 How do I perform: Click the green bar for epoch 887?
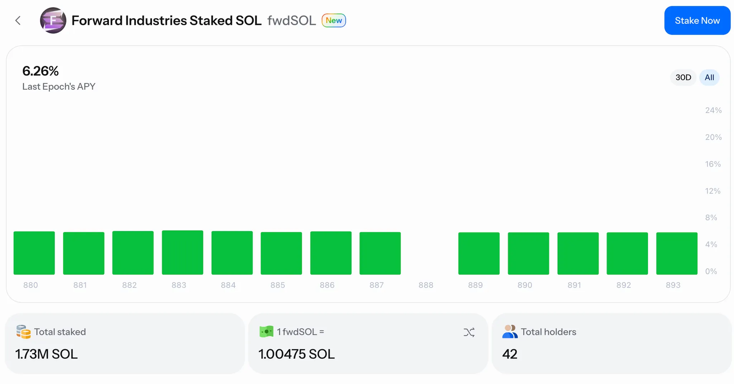(x=380, y=253)
